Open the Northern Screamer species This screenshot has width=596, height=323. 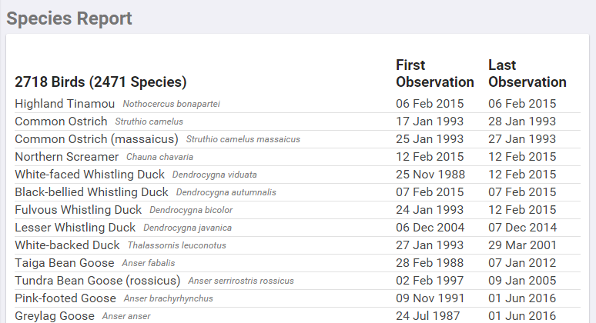coord(66,157)
